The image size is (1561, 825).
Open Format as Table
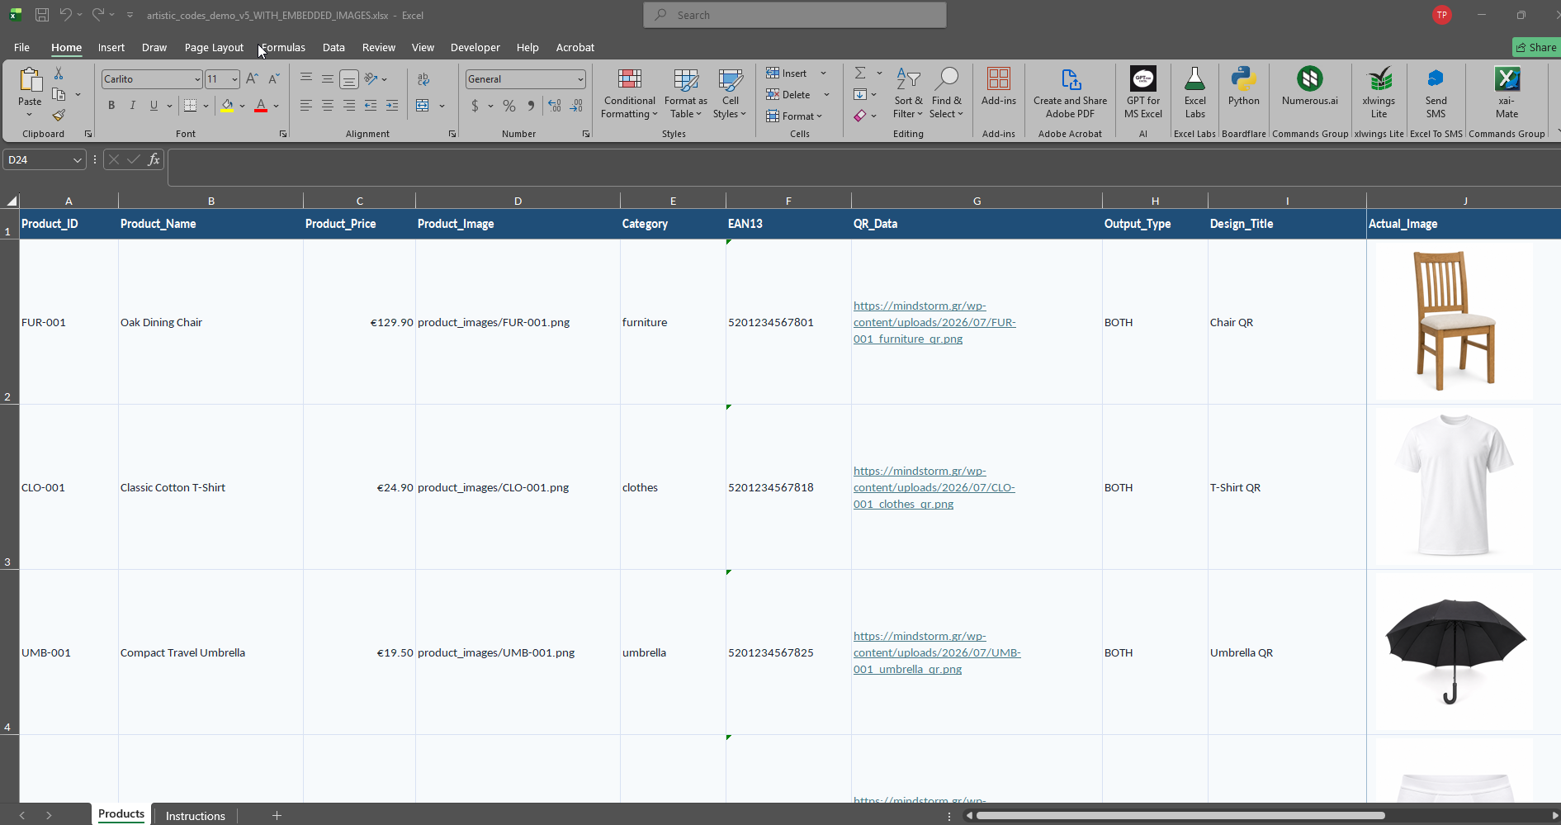(x=686, y=93)
